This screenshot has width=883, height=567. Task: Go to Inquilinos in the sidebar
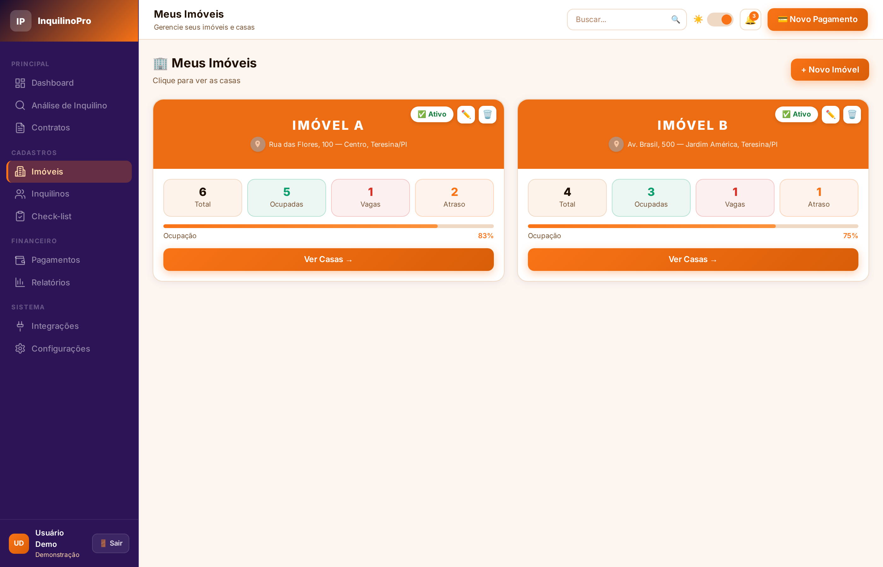point(50,194)
